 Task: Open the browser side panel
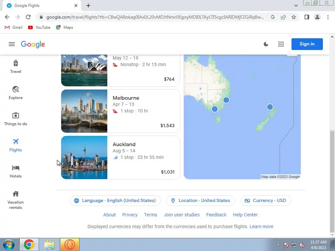307,17
